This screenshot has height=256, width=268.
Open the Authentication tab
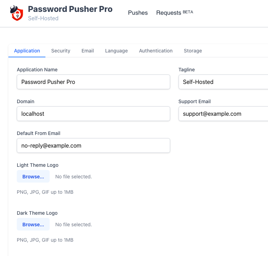pos(156,51)
